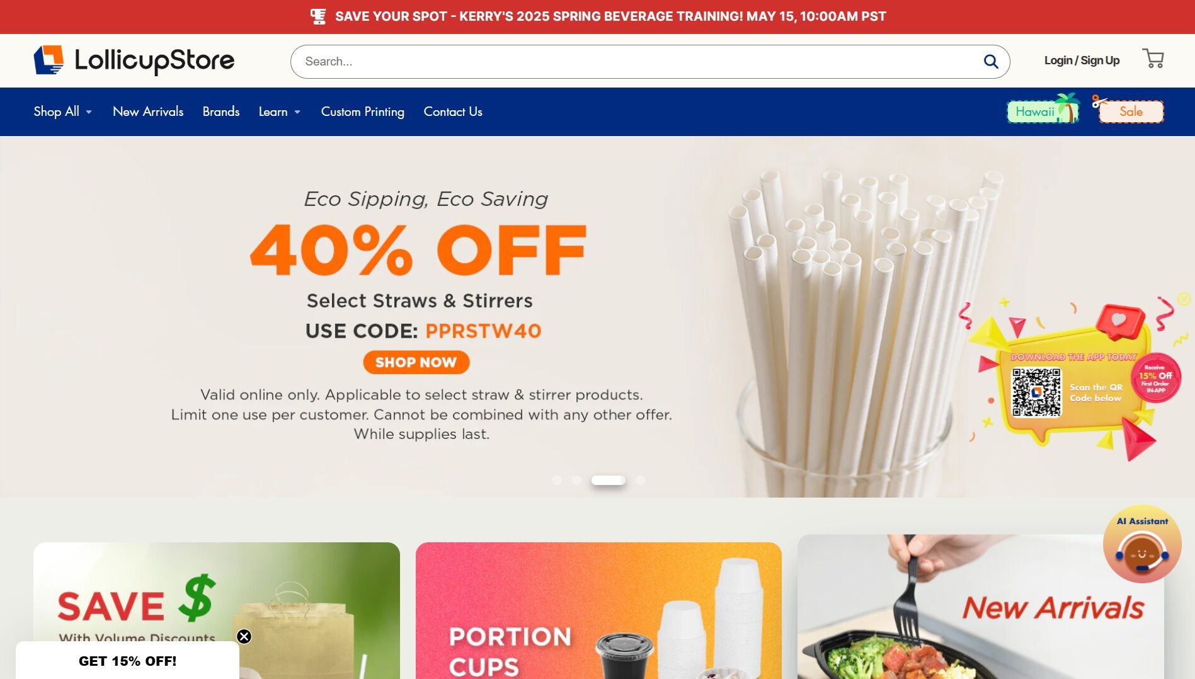Click the orange Shop Now button
Image resolution: width=1195 pixels, height=679 pixels.
tap(416, 362)
